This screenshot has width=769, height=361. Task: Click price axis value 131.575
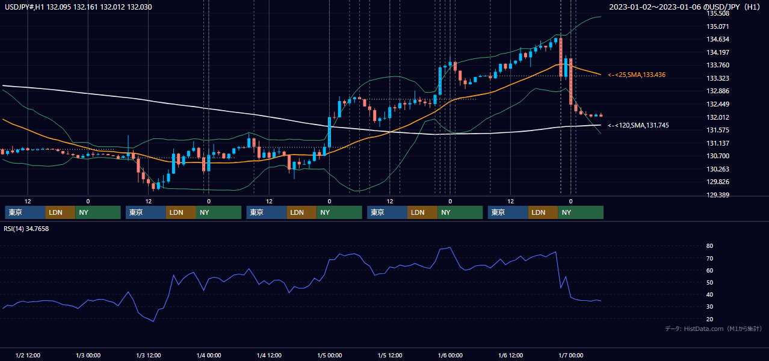718,131
